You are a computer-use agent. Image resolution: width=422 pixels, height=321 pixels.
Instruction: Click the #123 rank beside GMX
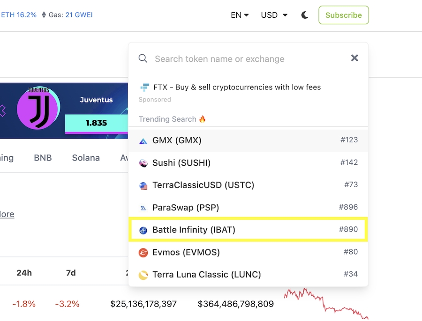349,140
